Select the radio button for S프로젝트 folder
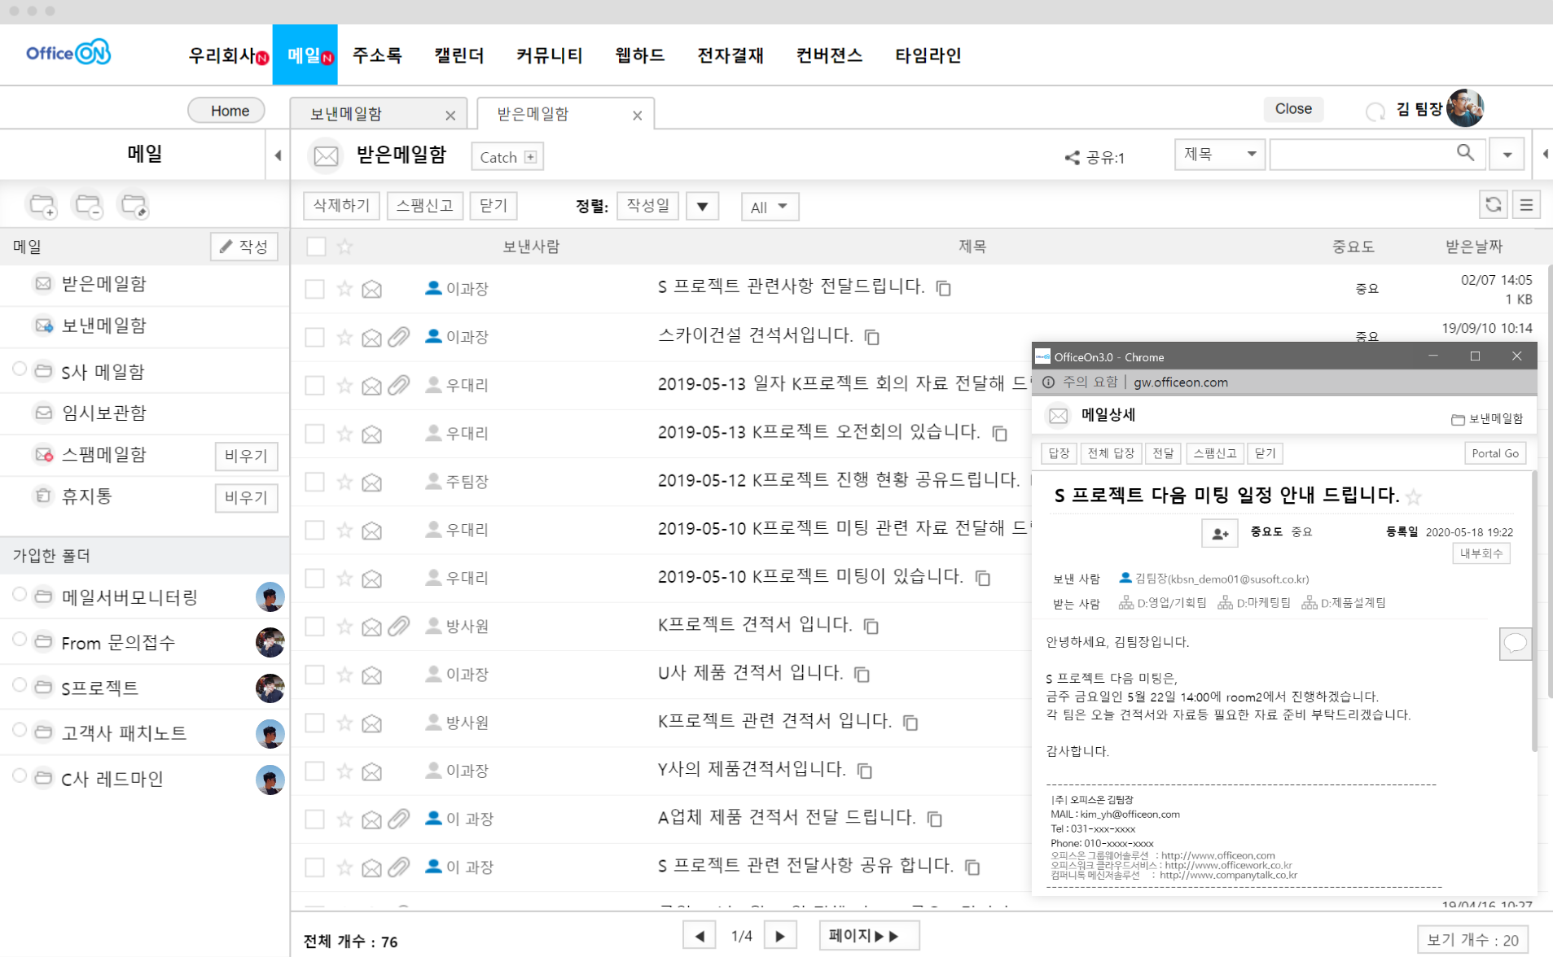Viewport: 1553px width, 957px height. [20, 685]
